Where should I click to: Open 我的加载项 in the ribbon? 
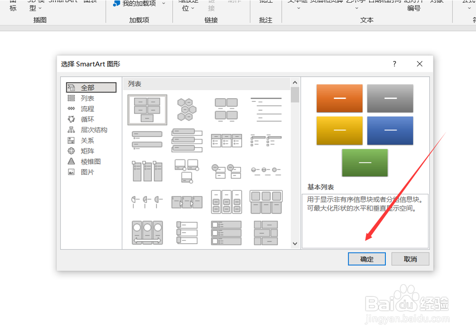135,4
